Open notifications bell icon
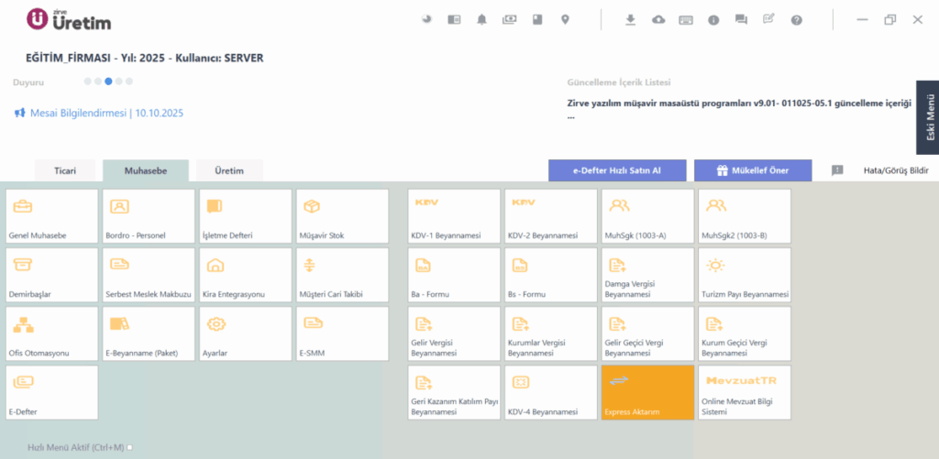Screen dimensions: 939x459 [x=481, y=20]
